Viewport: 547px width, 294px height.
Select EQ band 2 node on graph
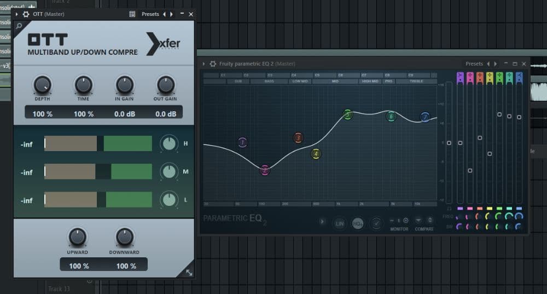tap(265, 170)
